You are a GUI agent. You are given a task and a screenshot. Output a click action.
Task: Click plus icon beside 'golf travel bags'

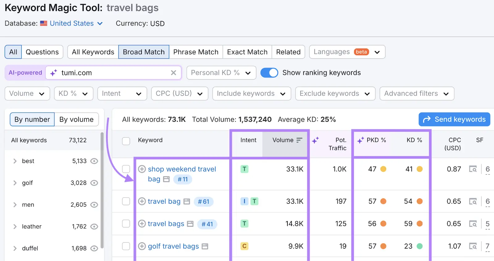point(142,246)
